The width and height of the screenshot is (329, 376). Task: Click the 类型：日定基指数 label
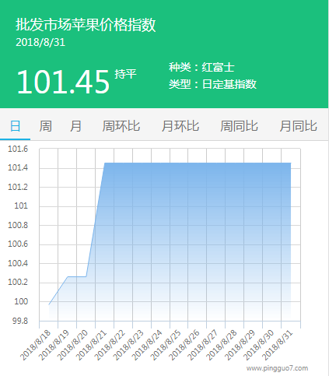click(212, 84)
